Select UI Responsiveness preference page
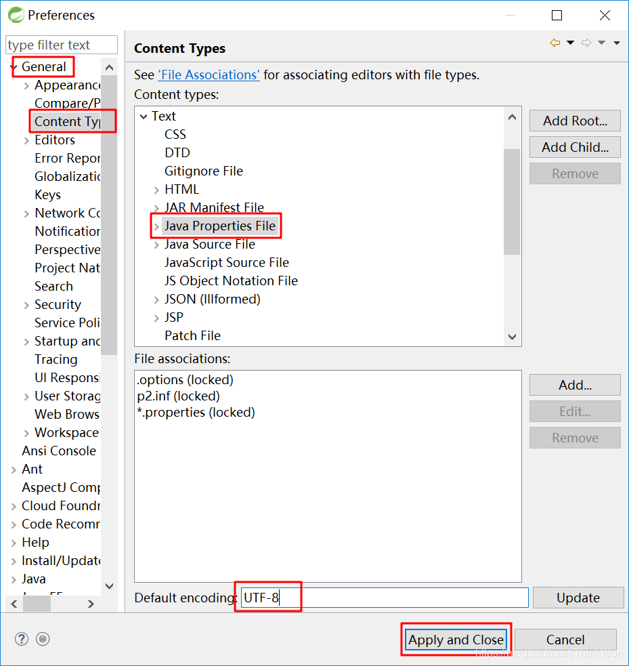 [68, 377]
